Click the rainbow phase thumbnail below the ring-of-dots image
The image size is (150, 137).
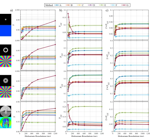(6, 92)
